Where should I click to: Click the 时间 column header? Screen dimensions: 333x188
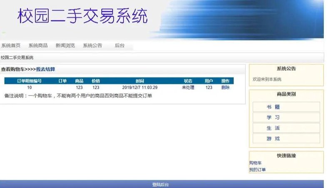click(140, 81)
